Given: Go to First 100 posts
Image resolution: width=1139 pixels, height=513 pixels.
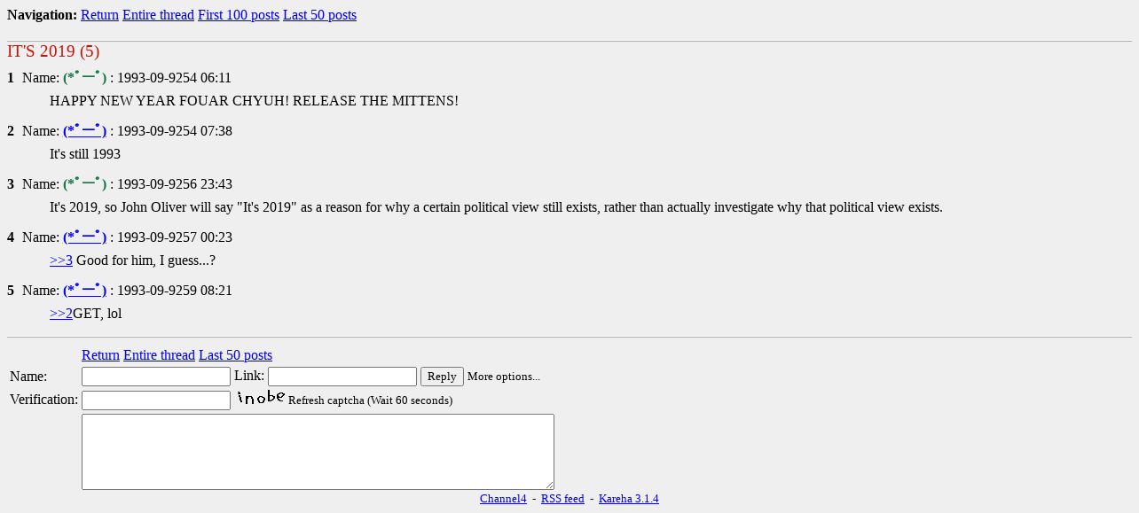Looking at the screenshot, I should point(238,15).
